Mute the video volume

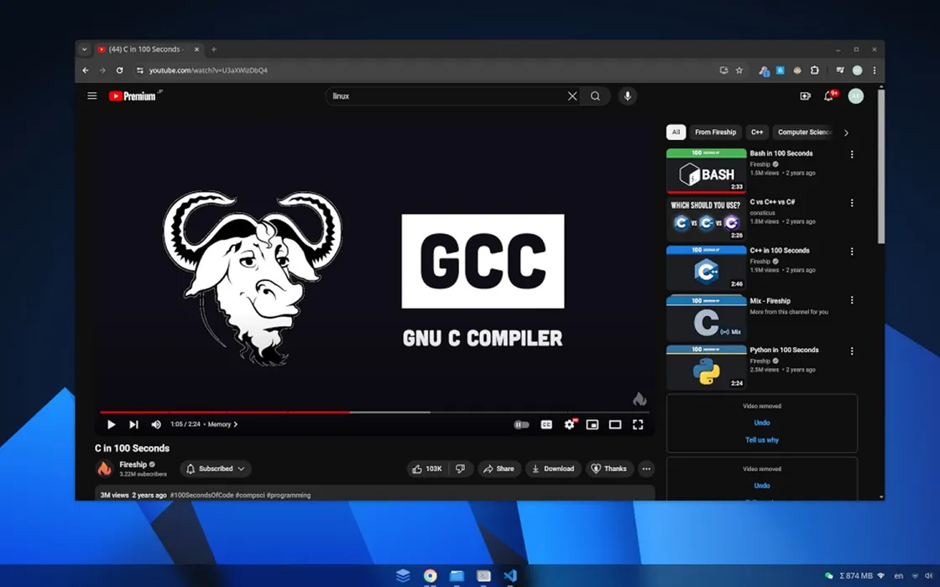[x=156, y=424]
